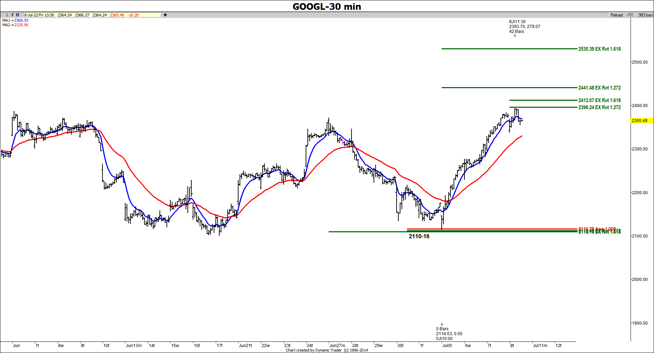Image resolution: width=654 pixels, height=353 pixels.
Task: Click the 2200.00 price axis label
Action: pyautogui.click(x=640, y=193)
